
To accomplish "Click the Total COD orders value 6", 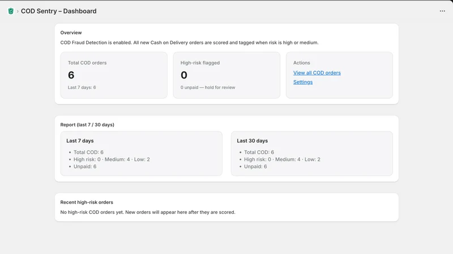I will 71,75.
